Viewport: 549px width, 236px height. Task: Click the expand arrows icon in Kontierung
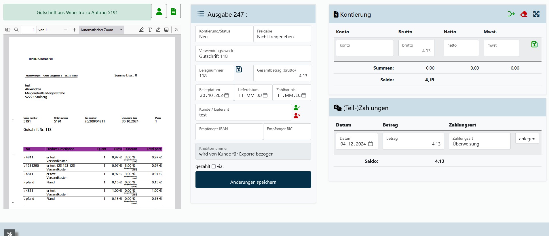click(x=536, y=14)
